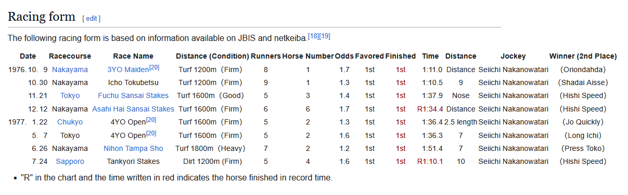Viewport: 628px width, 195px height.
Task: Follow the 3YO Maiden race link
Action: (128, 69)
